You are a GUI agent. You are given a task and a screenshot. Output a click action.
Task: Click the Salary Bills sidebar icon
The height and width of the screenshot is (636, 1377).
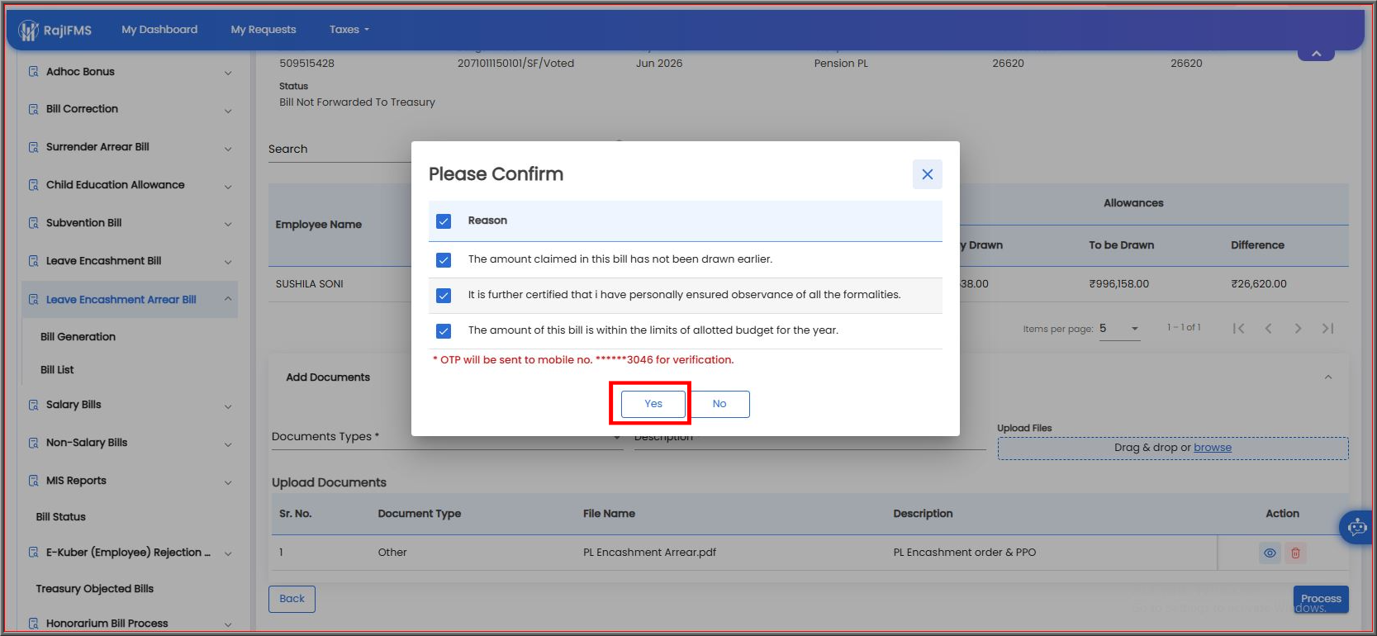(33, 405)
